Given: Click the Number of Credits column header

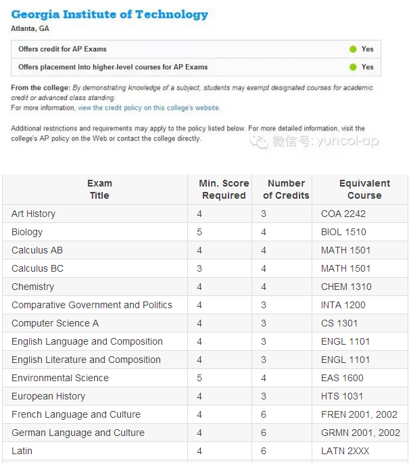Looking at the screenshot, I should click(286, 189).
